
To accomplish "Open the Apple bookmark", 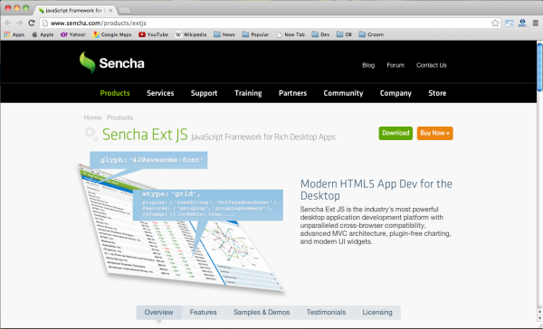I will [43, 34].
